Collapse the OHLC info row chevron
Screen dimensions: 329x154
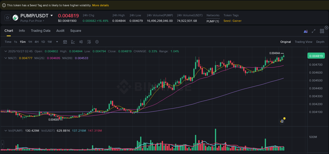click(x=6, y=51)
